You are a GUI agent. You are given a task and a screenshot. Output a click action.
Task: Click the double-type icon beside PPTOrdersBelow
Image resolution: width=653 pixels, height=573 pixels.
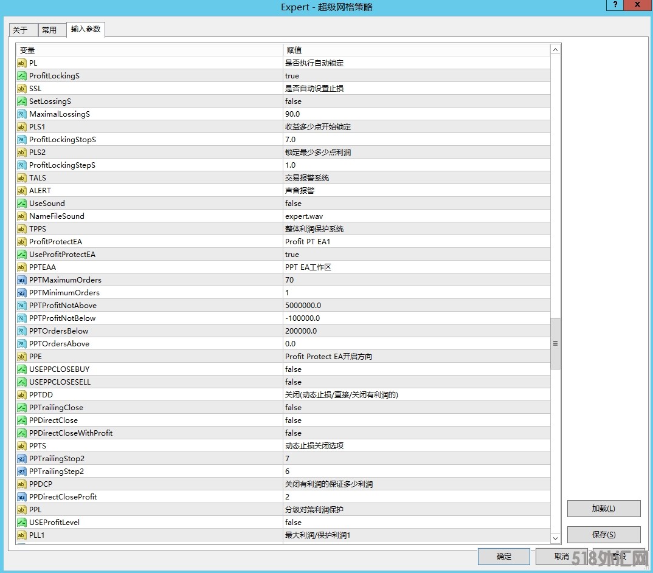coord(22,331)
